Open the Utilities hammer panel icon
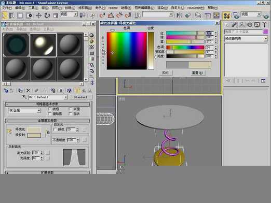This screenshot has width=271, height=203. (x=264, y=25)
